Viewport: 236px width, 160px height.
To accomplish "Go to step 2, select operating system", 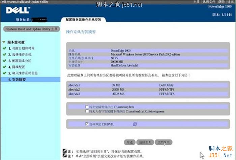I will click(x=20, y=55).
